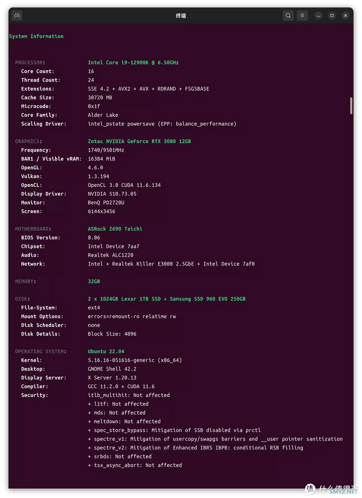Click the "errors=remount-ro relatime rw" mount options
This screenshot has height=498, width=362.
click(132, 316)
